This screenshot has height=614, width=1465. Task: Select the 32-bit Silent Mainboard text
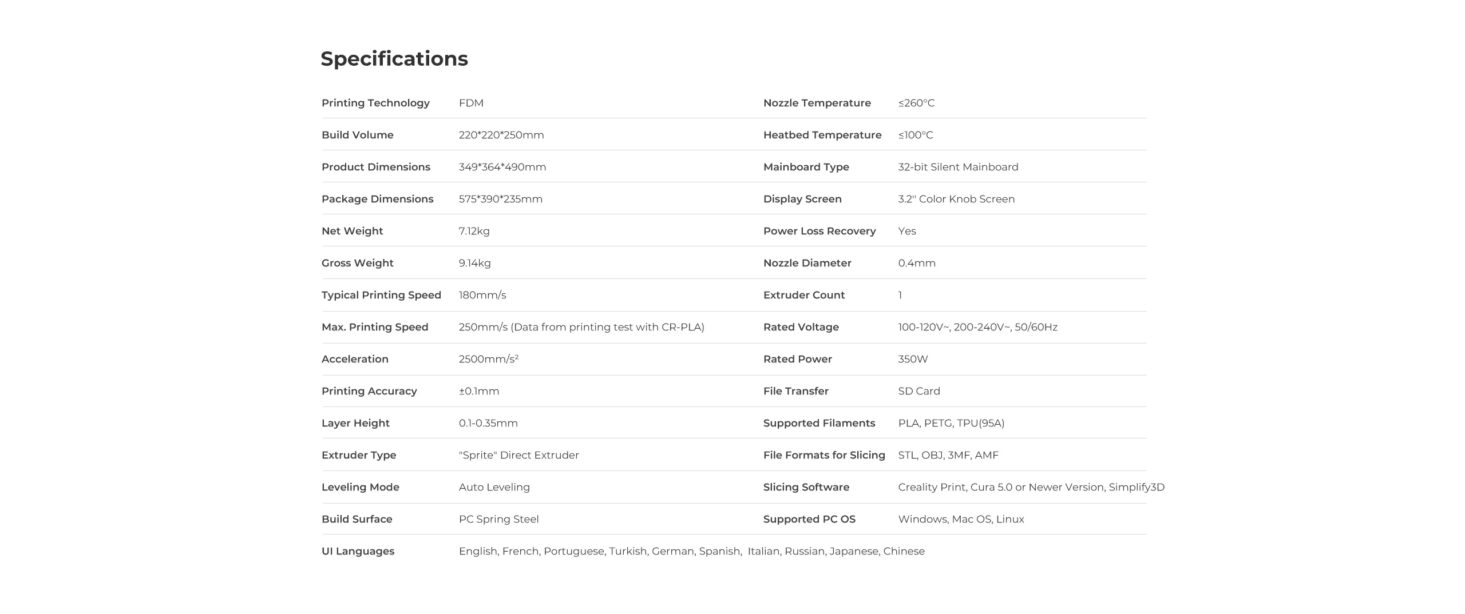pyautogui.click(x=958, y=167)
